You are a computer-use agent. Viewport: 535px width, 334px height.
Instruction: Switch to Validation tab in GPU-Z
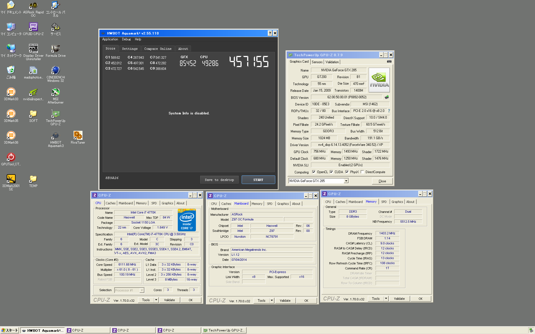click(332, 62)
